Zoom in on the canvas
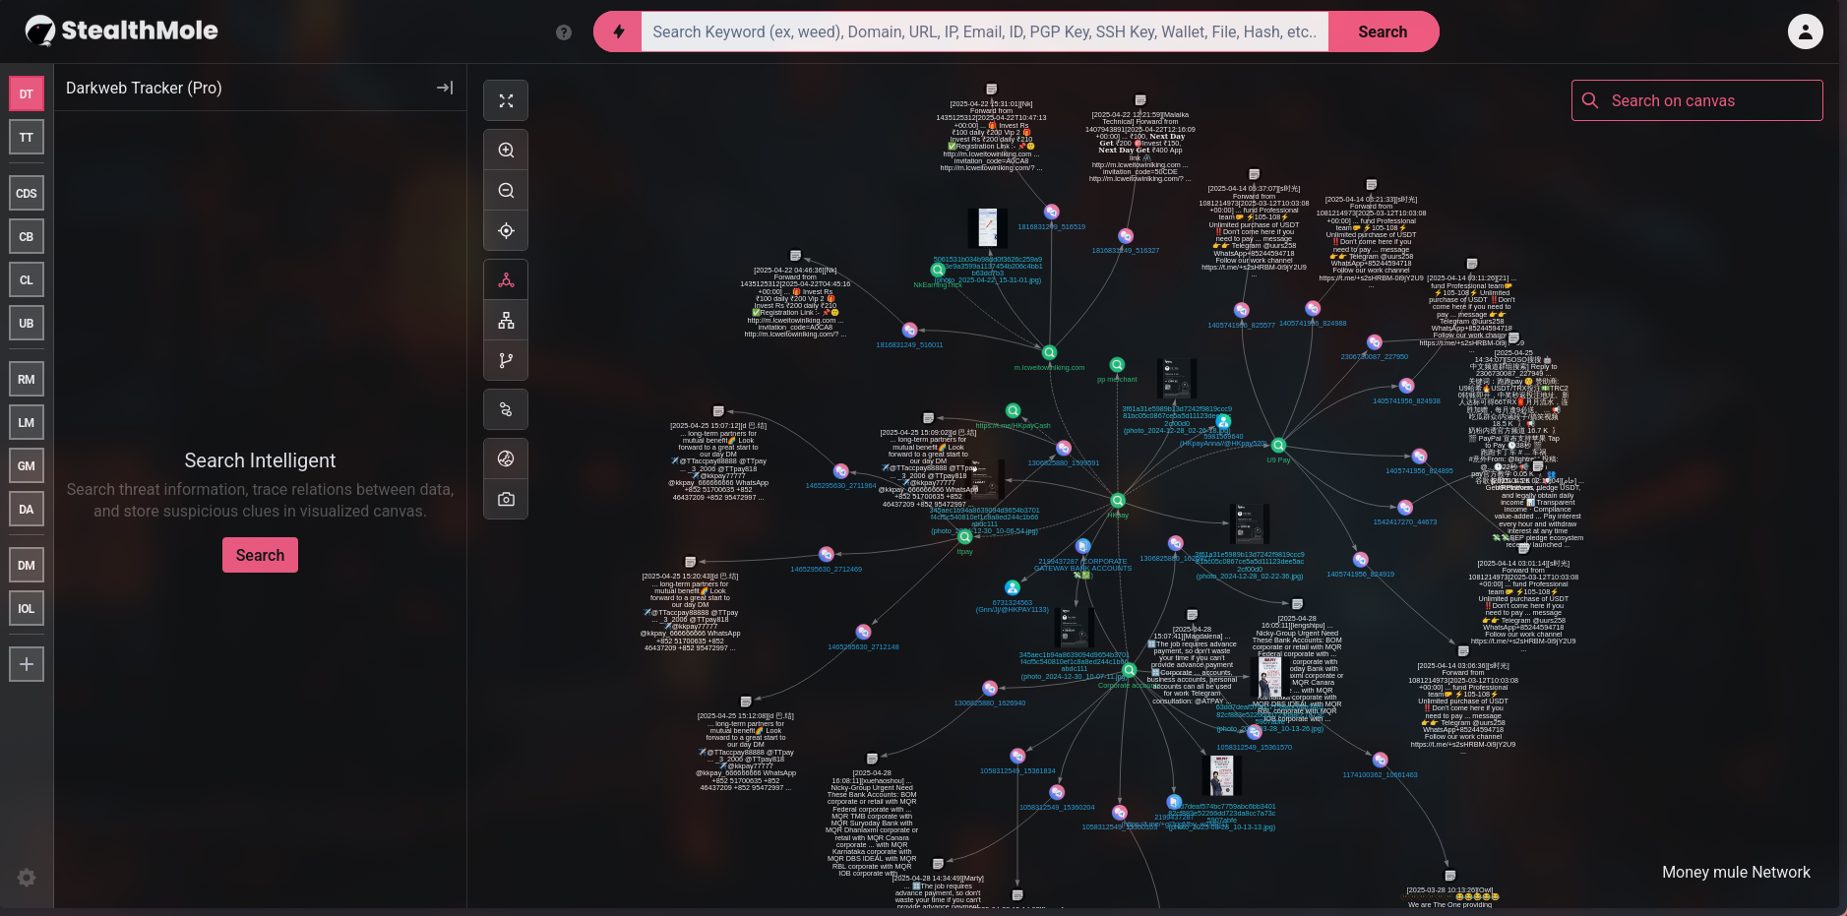This screenshot has height=916, width=1847. [x=506, y=150]
